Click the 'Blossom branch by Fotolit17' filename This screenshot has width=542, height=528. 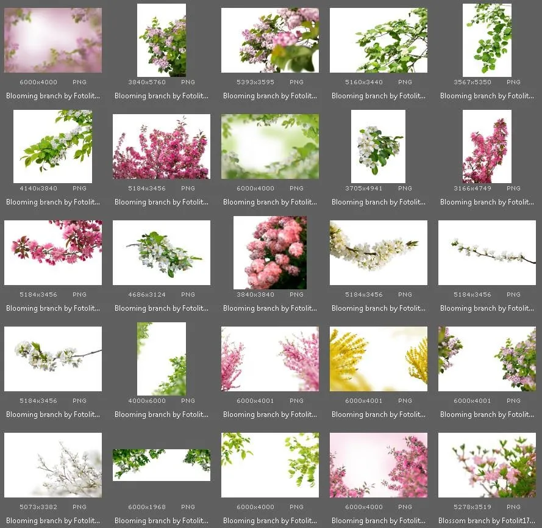pyautogui.click(x=487, y=521)
